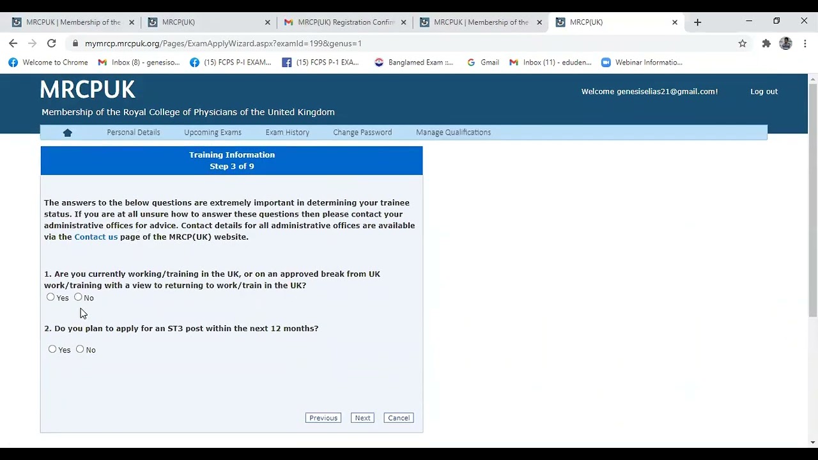Viewport: 818px width, 460px height.
Task: Select No for question 1 working in UK
Action: 78,297
